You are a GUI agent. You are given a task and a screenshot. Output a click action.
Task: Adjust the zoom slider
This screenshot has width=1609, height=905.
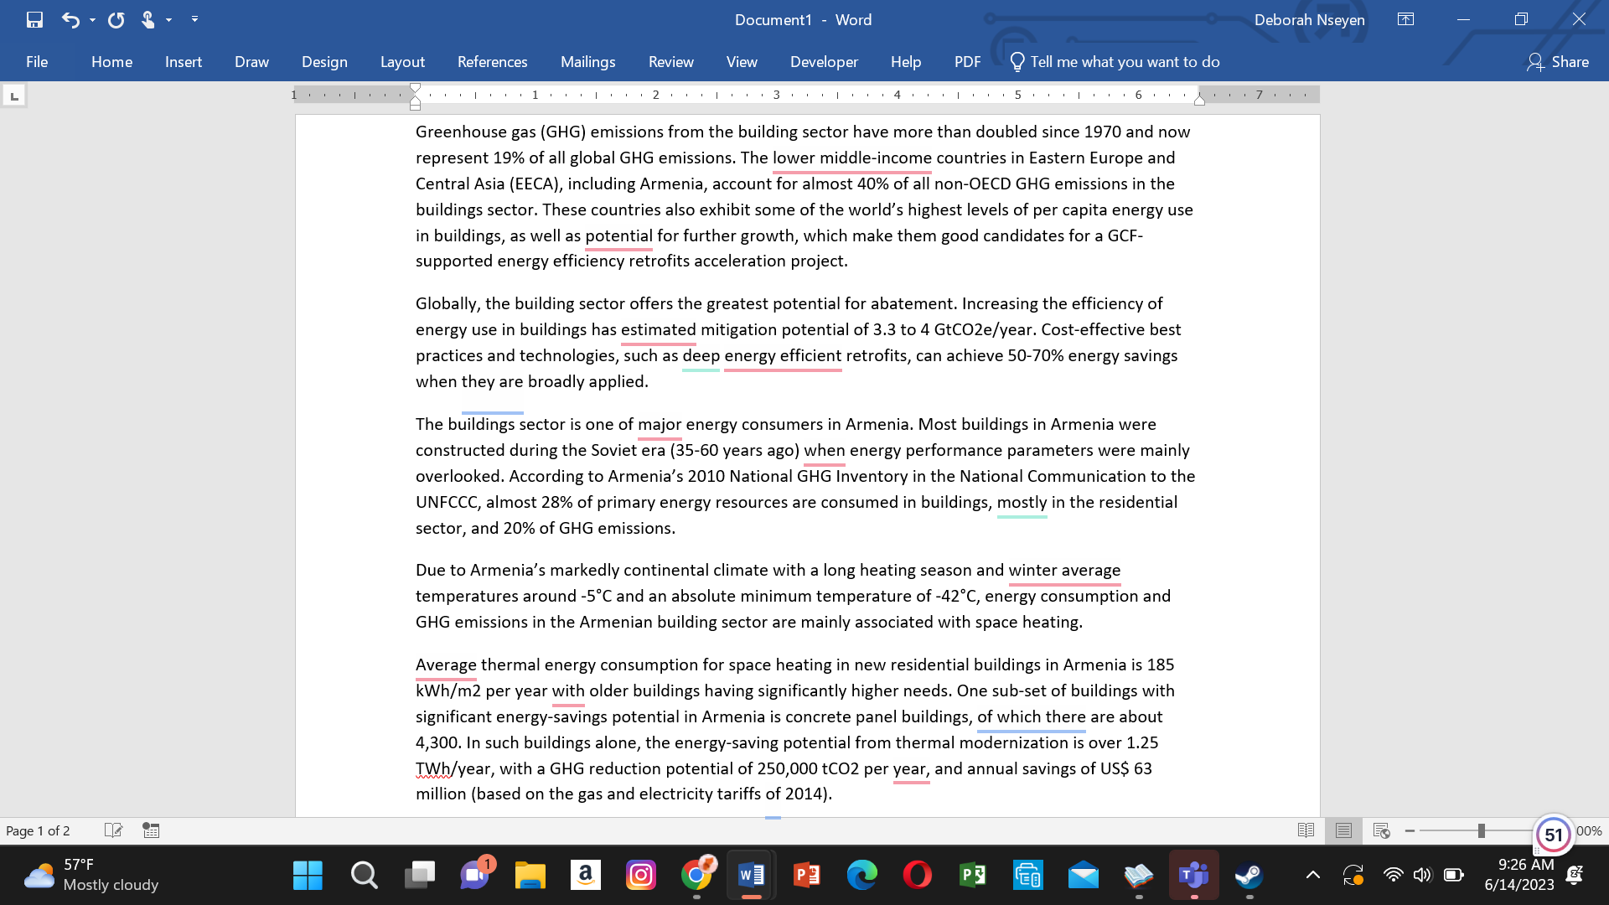[1482, 830]
